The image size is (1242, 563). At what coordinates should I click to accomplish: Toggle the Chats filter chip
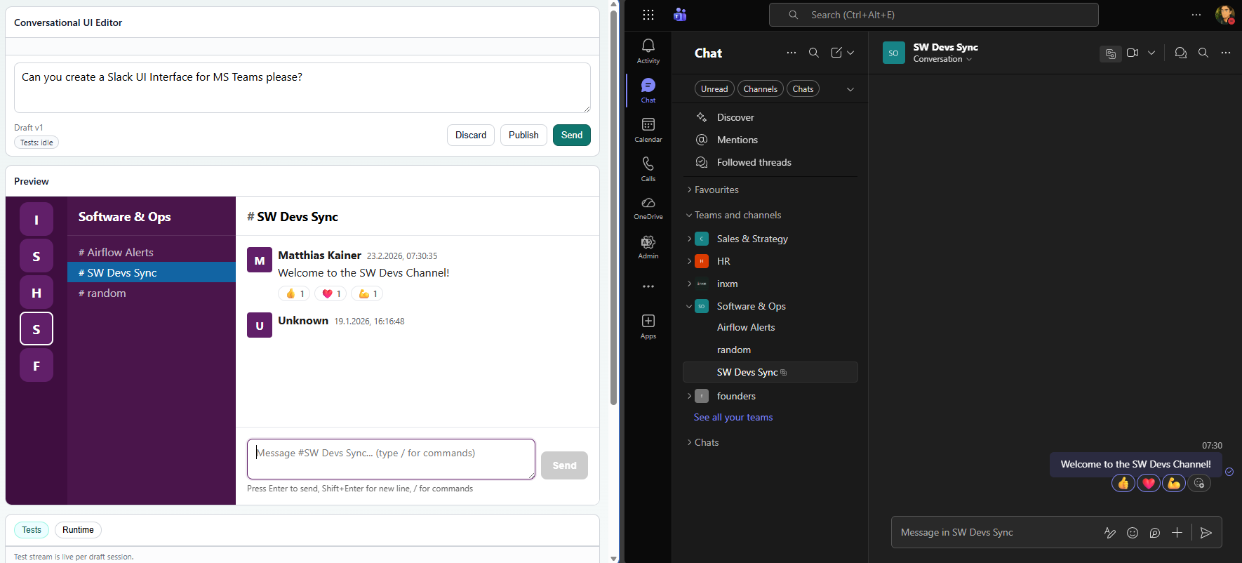[x=803, y=88]
